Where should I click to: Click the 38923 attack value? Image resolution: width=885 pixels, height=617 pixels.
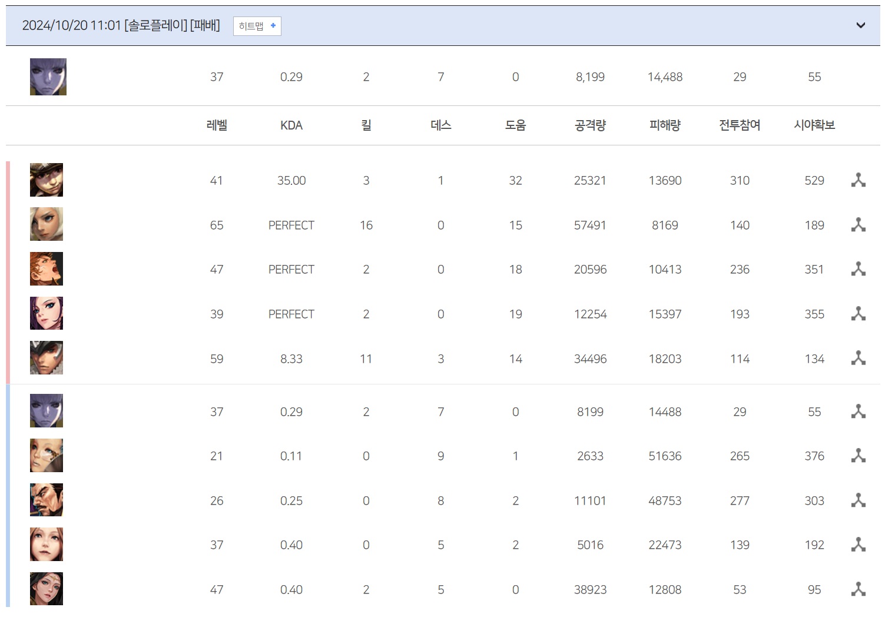tap(591, 589)
